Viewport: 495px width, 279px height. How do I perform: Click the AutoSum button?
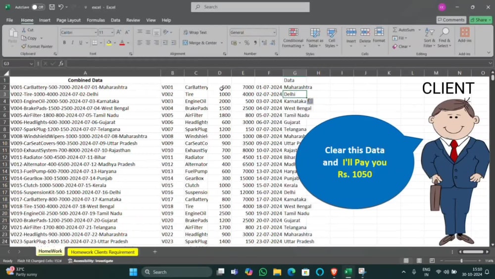pyautogui.click(x=404, y=30)
